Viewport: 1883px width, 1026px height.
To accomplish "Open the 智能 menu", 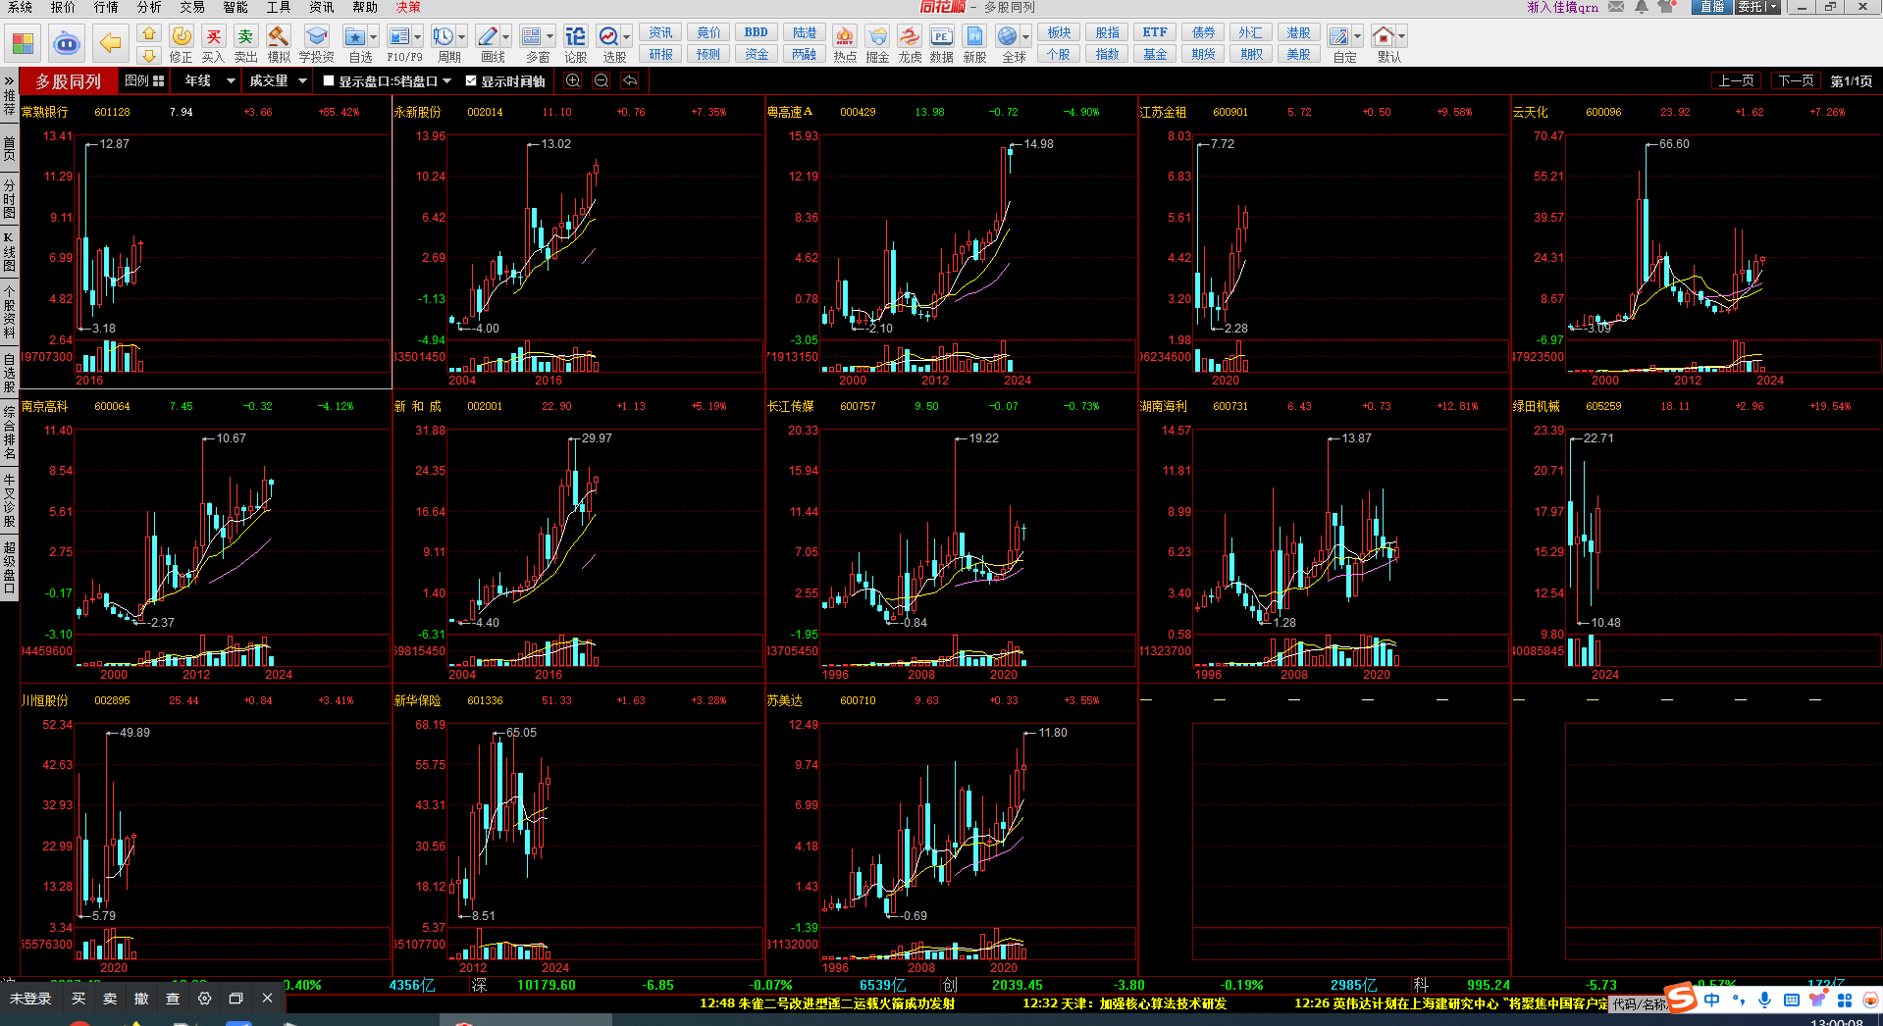I will [235, 7].
